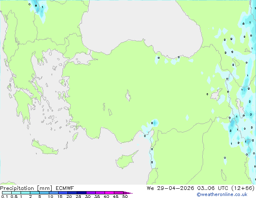Click the '30' legend scale value
This screenshot has height=198, width=256.
point(88,196)
